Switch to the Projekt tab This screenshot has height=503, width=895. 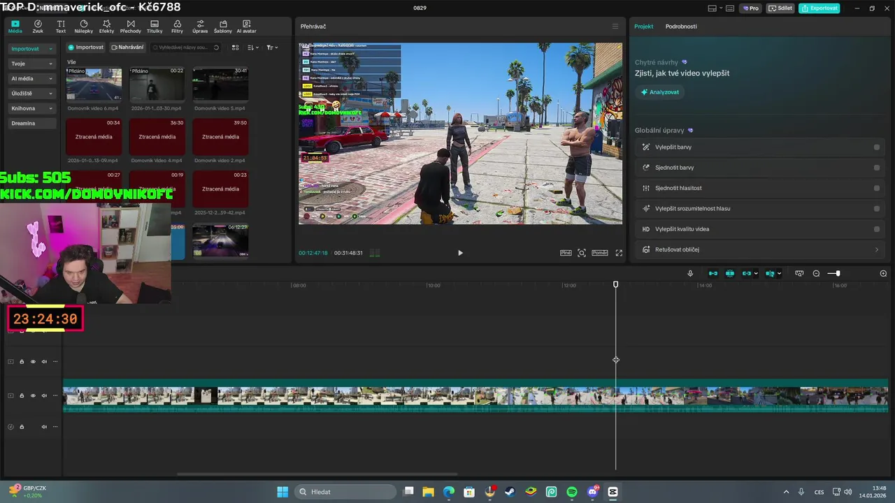[x=644, y=27]
